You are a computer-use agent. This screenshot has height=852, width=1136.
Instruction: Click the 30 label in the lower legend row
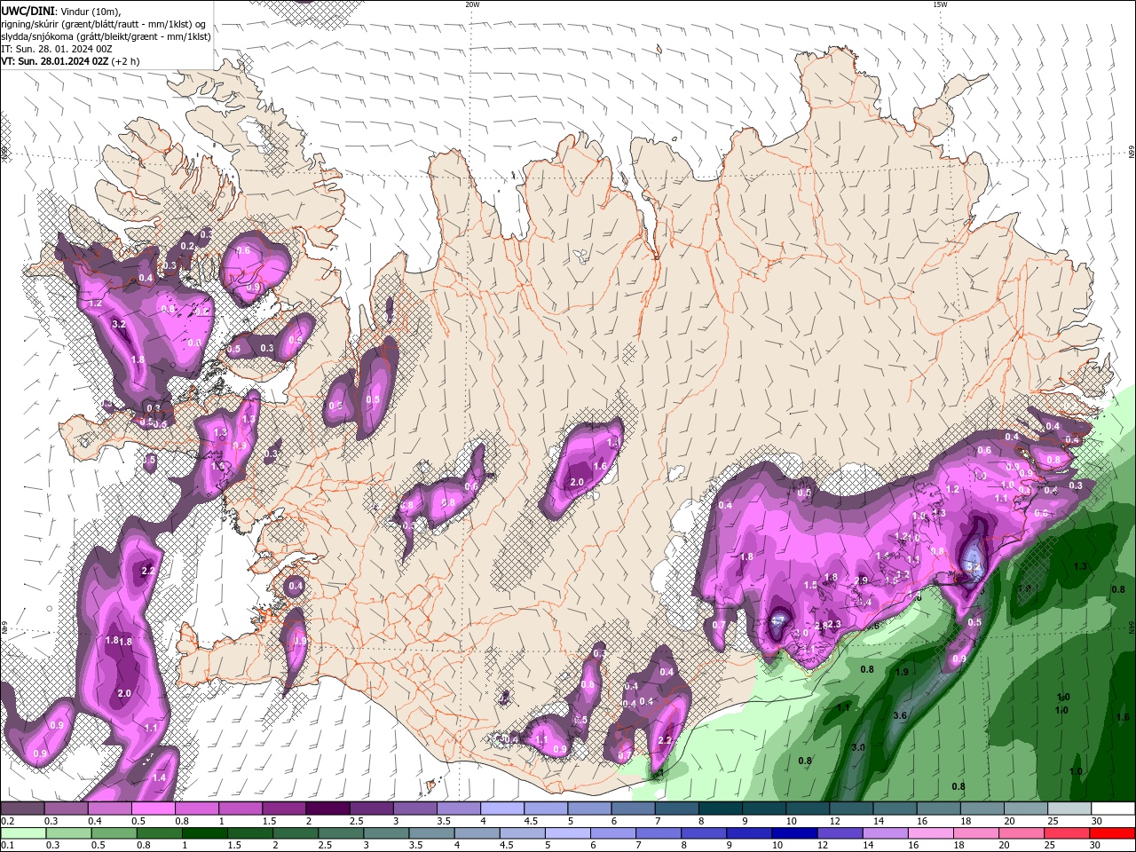(1095, 846)
